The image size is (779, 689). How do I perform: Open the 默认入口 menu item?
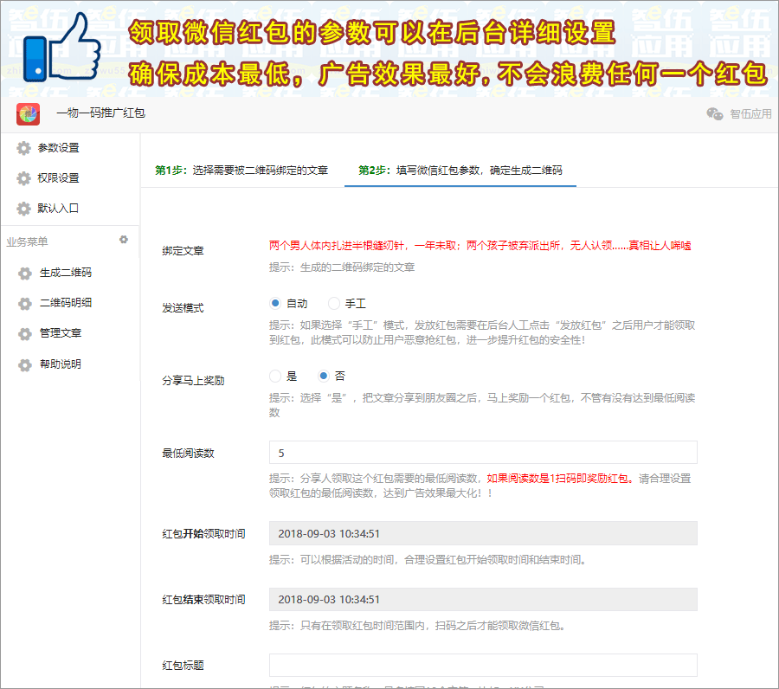(58, 209)
